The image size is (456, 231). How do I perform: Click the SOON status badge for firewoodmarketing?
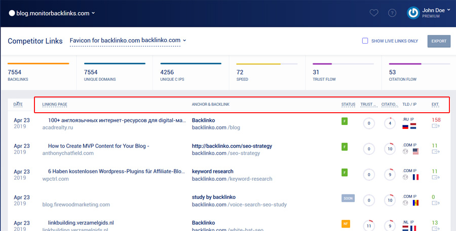(348, 198)
